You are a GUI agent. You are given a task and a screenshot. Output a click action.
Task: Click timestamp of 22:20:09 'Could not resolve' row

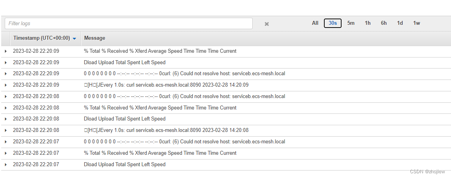(36, 74)
